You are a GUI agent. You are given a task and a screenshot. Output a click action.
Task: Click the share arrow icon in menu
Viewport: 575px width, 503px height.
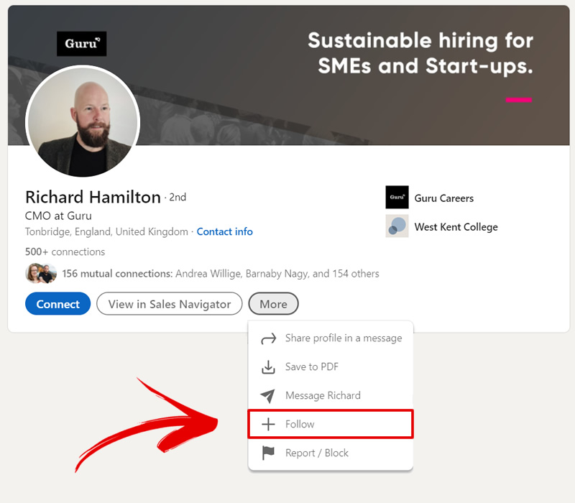click(268, 338)
